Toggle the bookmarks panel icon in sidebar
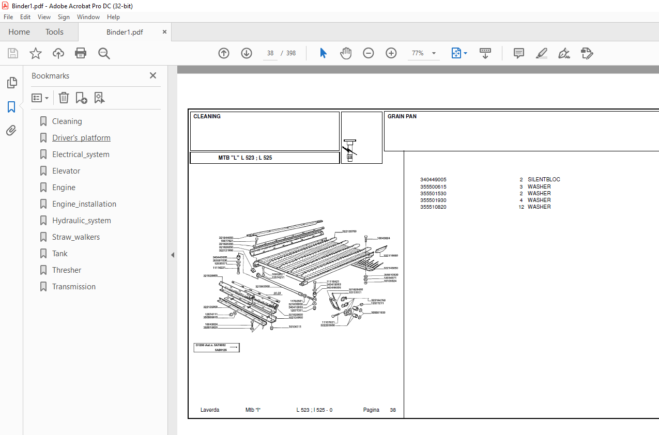 pyautogui.click(x=11, y=107)
